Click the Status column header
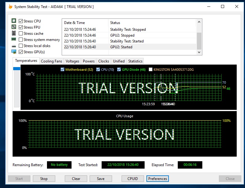Viewport: 245px width, 188px height. tap(152, 23)
